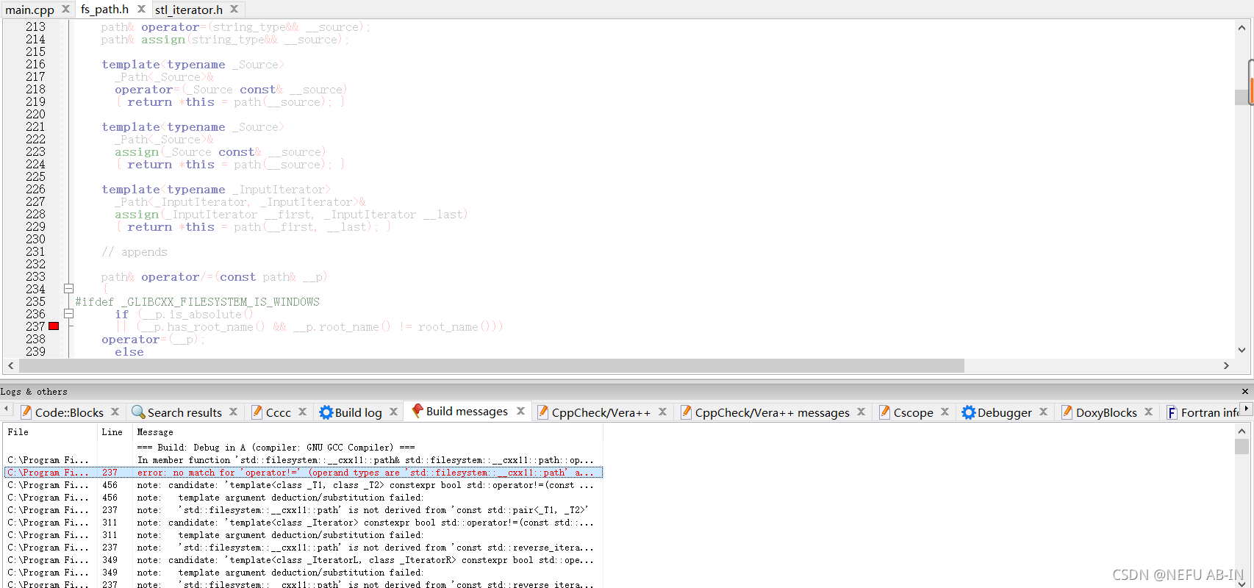
Task: Click the editor vertical scrollbar thumb
Action: (1242, 97)
